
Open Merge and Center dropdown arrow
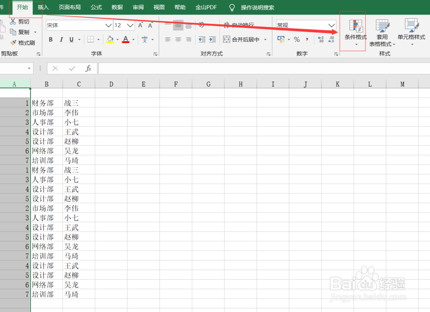[x=265, y=40]
